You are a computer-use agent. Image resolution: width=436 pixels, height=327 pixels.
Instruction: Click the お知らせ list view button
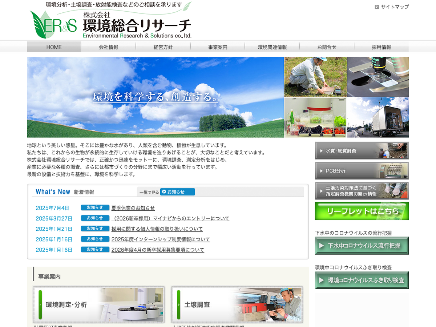[x=178, y=192]
